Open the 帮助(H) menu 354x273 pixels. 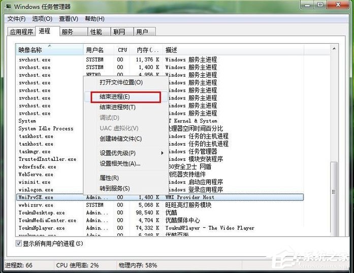coord(94,19)
